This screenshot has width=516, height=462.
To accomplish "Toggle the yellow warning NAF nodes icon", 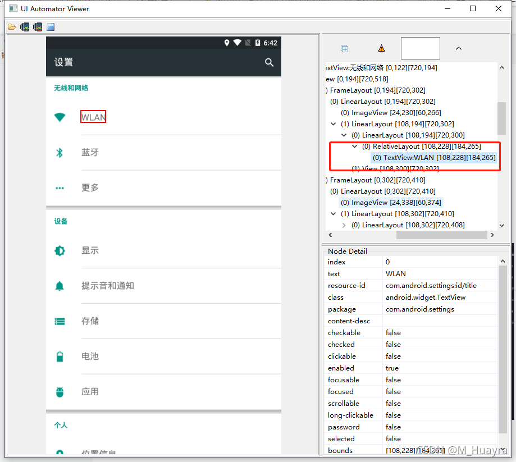I will (381, 48).
